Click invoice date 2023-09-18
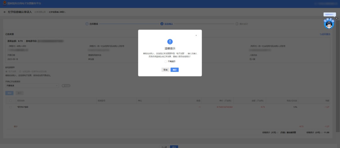The height and width of the screenshot is (148, 340). click(x=13, y=59)
